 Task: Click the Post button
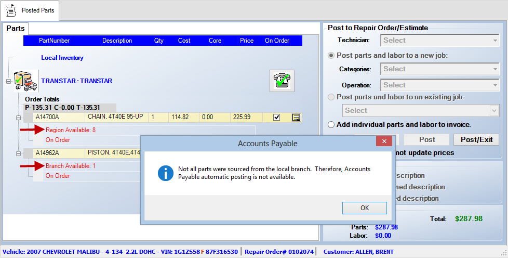pos(427,140)
